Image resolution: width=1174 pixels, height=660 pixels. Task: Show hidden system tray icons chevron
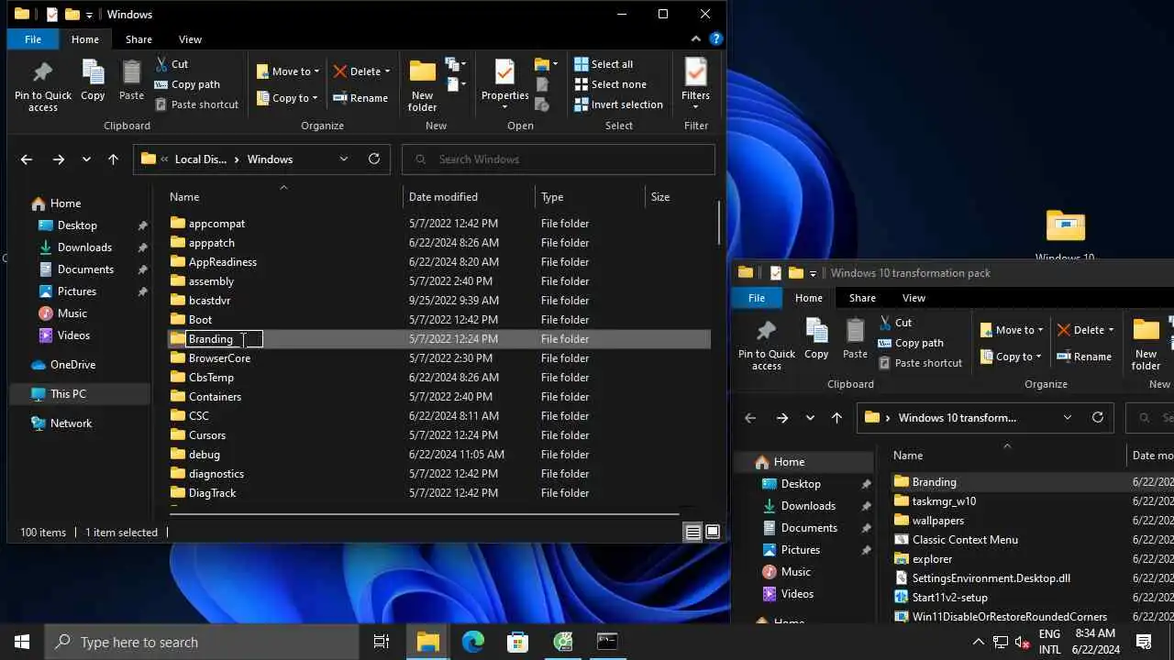tap(979, 642)
